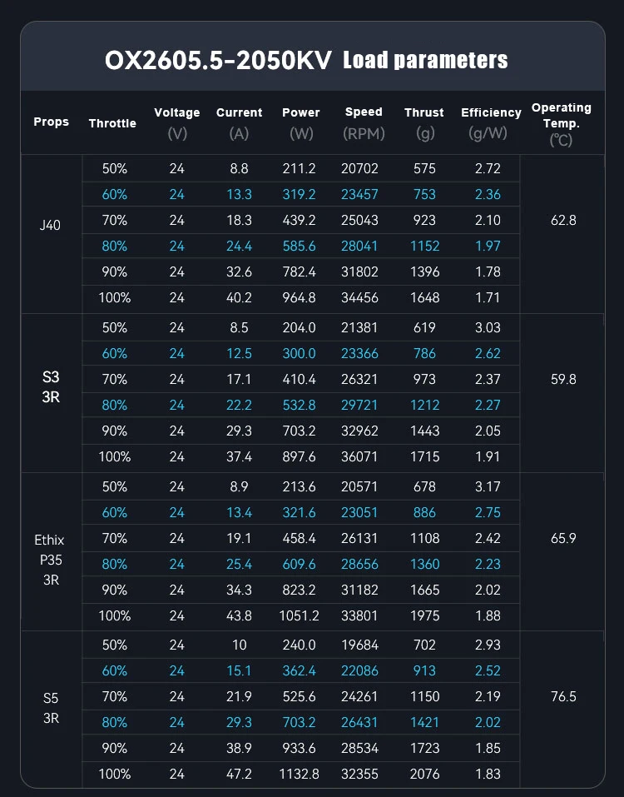624x797 pixels.
Task: Click the 62.8 operating temperature cell
Action: click(563, 221)
